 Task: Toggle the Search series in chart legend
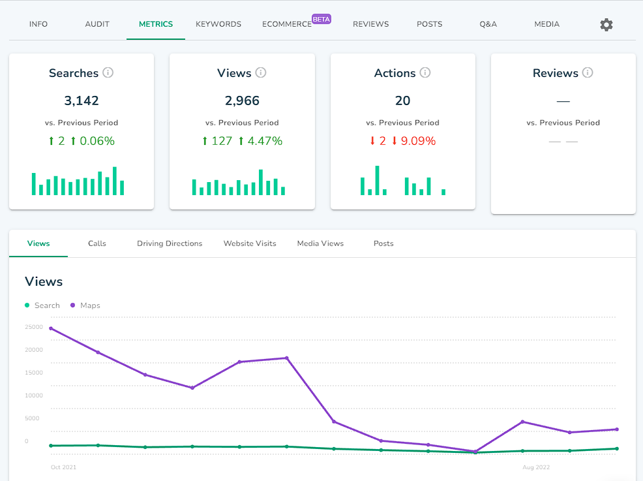click(x=42, y=305)
